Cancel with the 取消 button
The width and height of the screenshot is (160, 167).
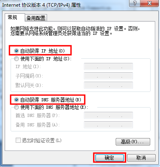pyautogui.click(x=141, y=158)
